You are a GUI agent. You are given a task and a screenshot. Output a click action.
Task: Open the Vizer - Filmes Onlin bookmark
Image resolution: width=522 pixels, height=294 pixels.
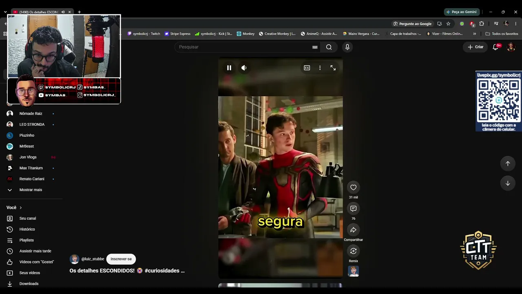coord(445,34)
